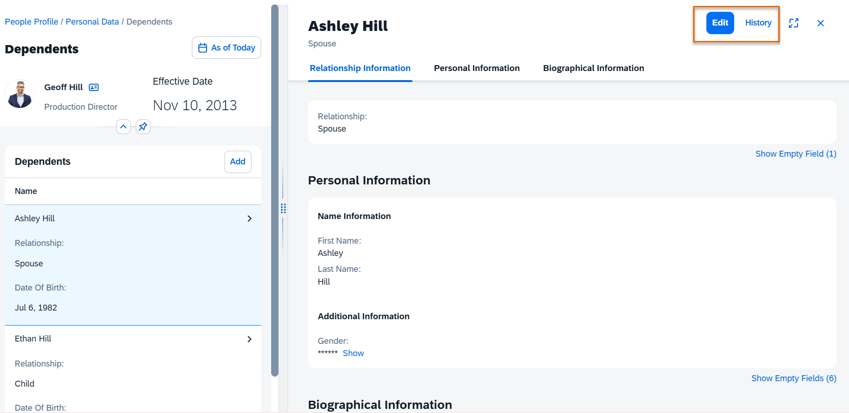Image resolution: width=849 pixels, height=413 pixels.
Task: Go to People Profile breadcrumb link
Action: 31,22
